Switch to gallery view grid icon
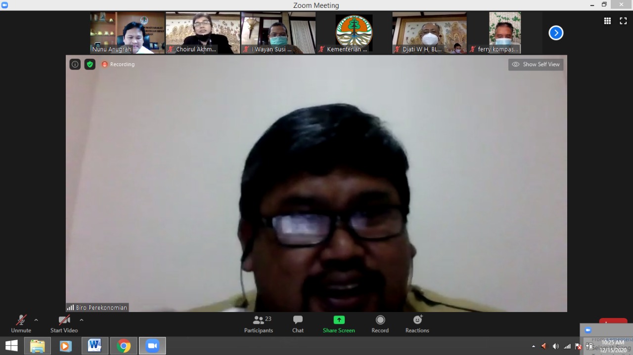This screenshot has height=355, width=633. [607, 21]
